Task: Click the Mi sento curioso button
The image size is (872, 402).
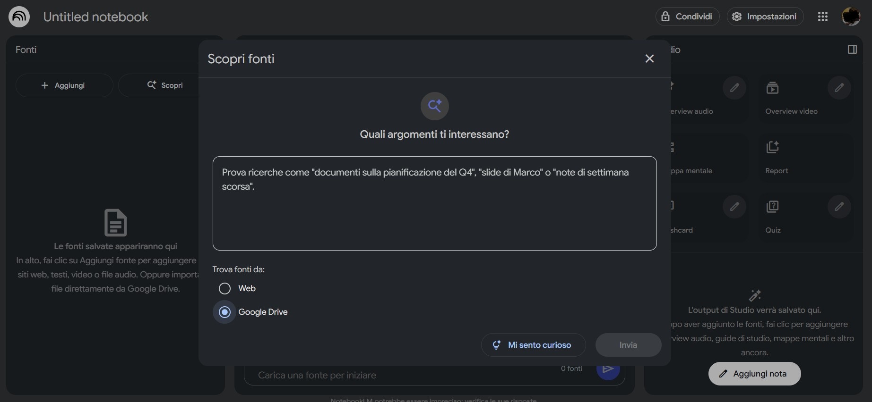Action: click(x=533, y=345)
